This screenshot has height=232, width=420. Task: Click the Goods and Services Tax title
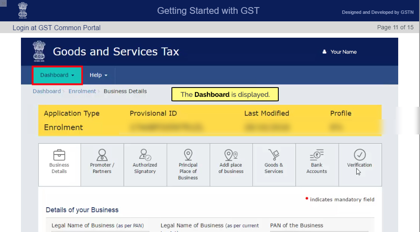[x=116, y=52]
